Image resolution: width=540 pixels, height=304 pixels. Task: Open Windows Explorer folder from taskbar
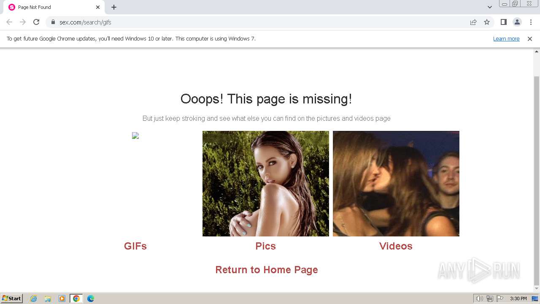[x=48, y=299]
